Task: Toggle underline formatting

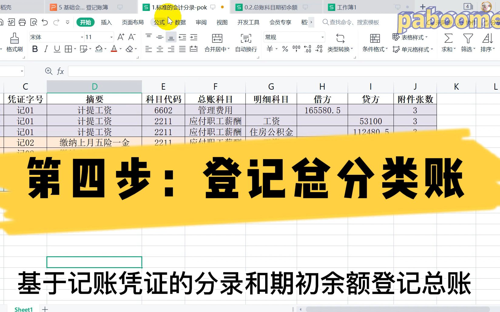Action: 57,49
